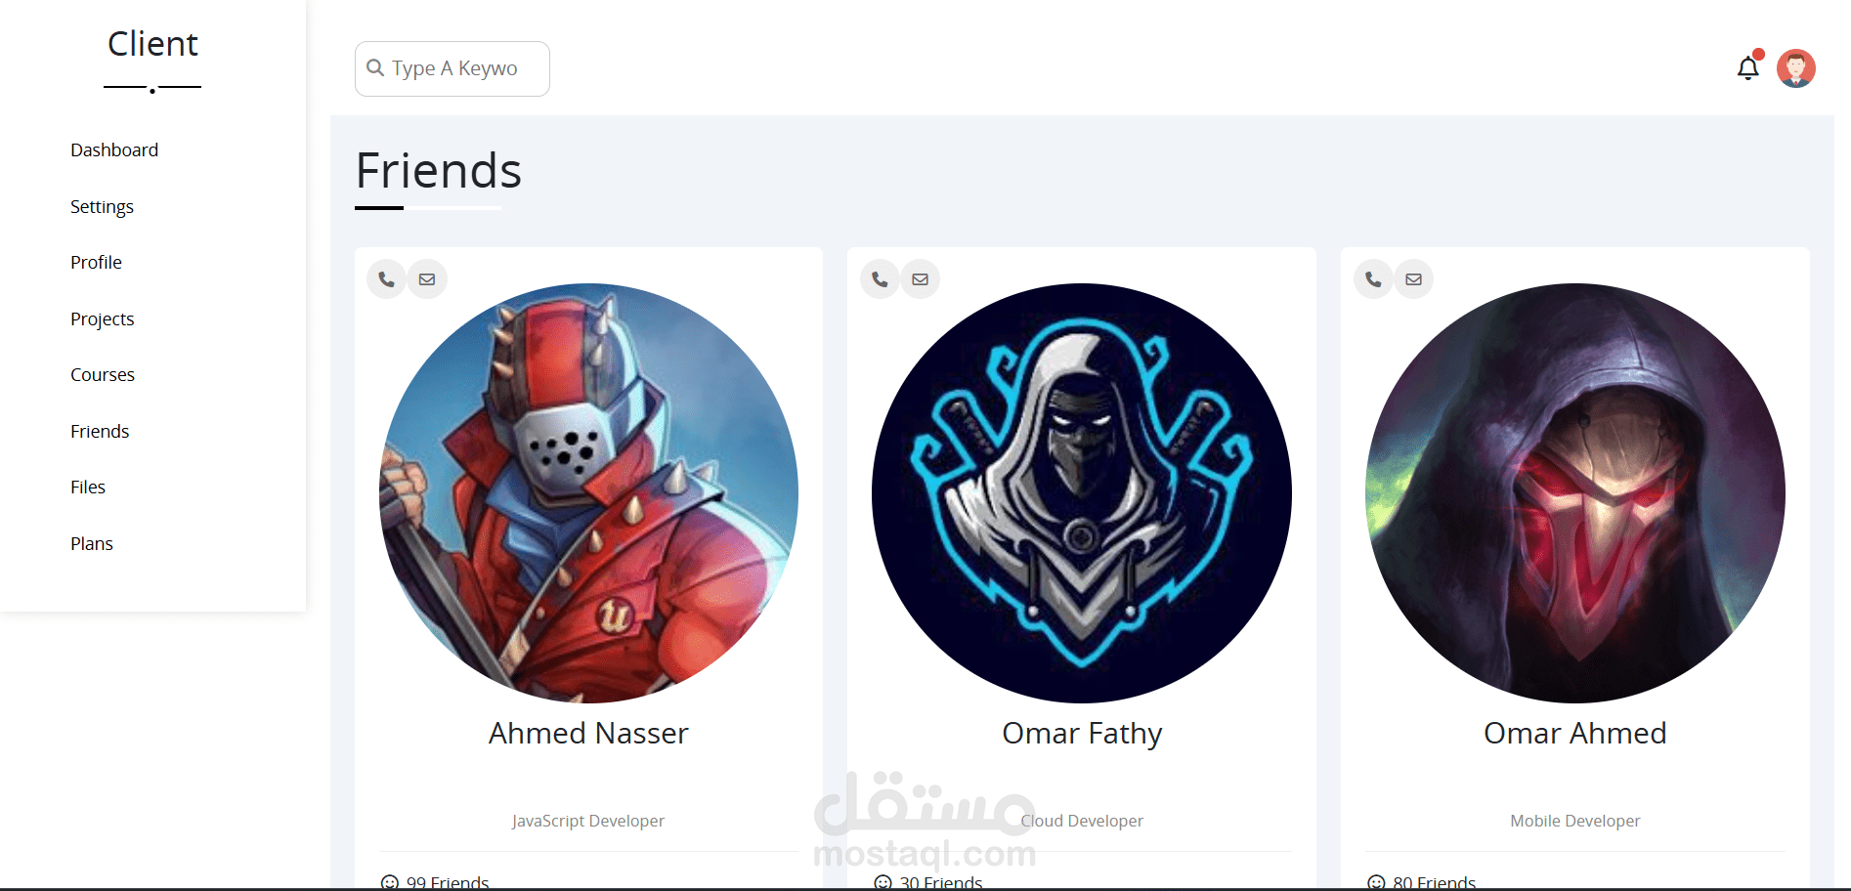Open Plans in the sidebar
The height and width of the screenshot is (891, 1851).
(x=92, y=543)
